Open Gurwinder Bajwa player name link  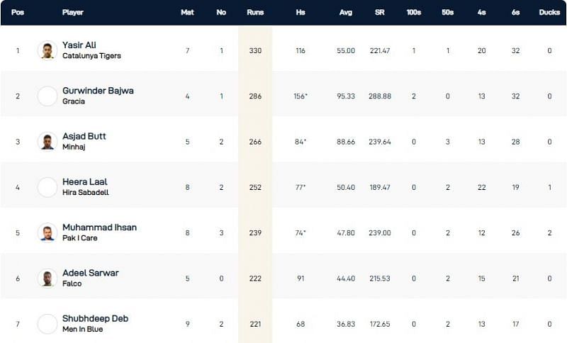pyautogui.click(x=98, y=91)
